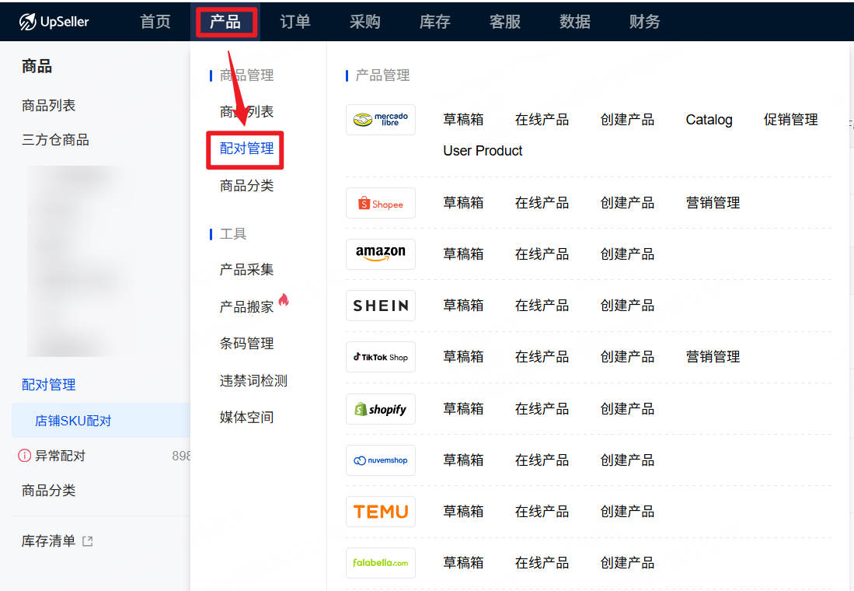Click TEMU 创建产品

click(627, 512)
